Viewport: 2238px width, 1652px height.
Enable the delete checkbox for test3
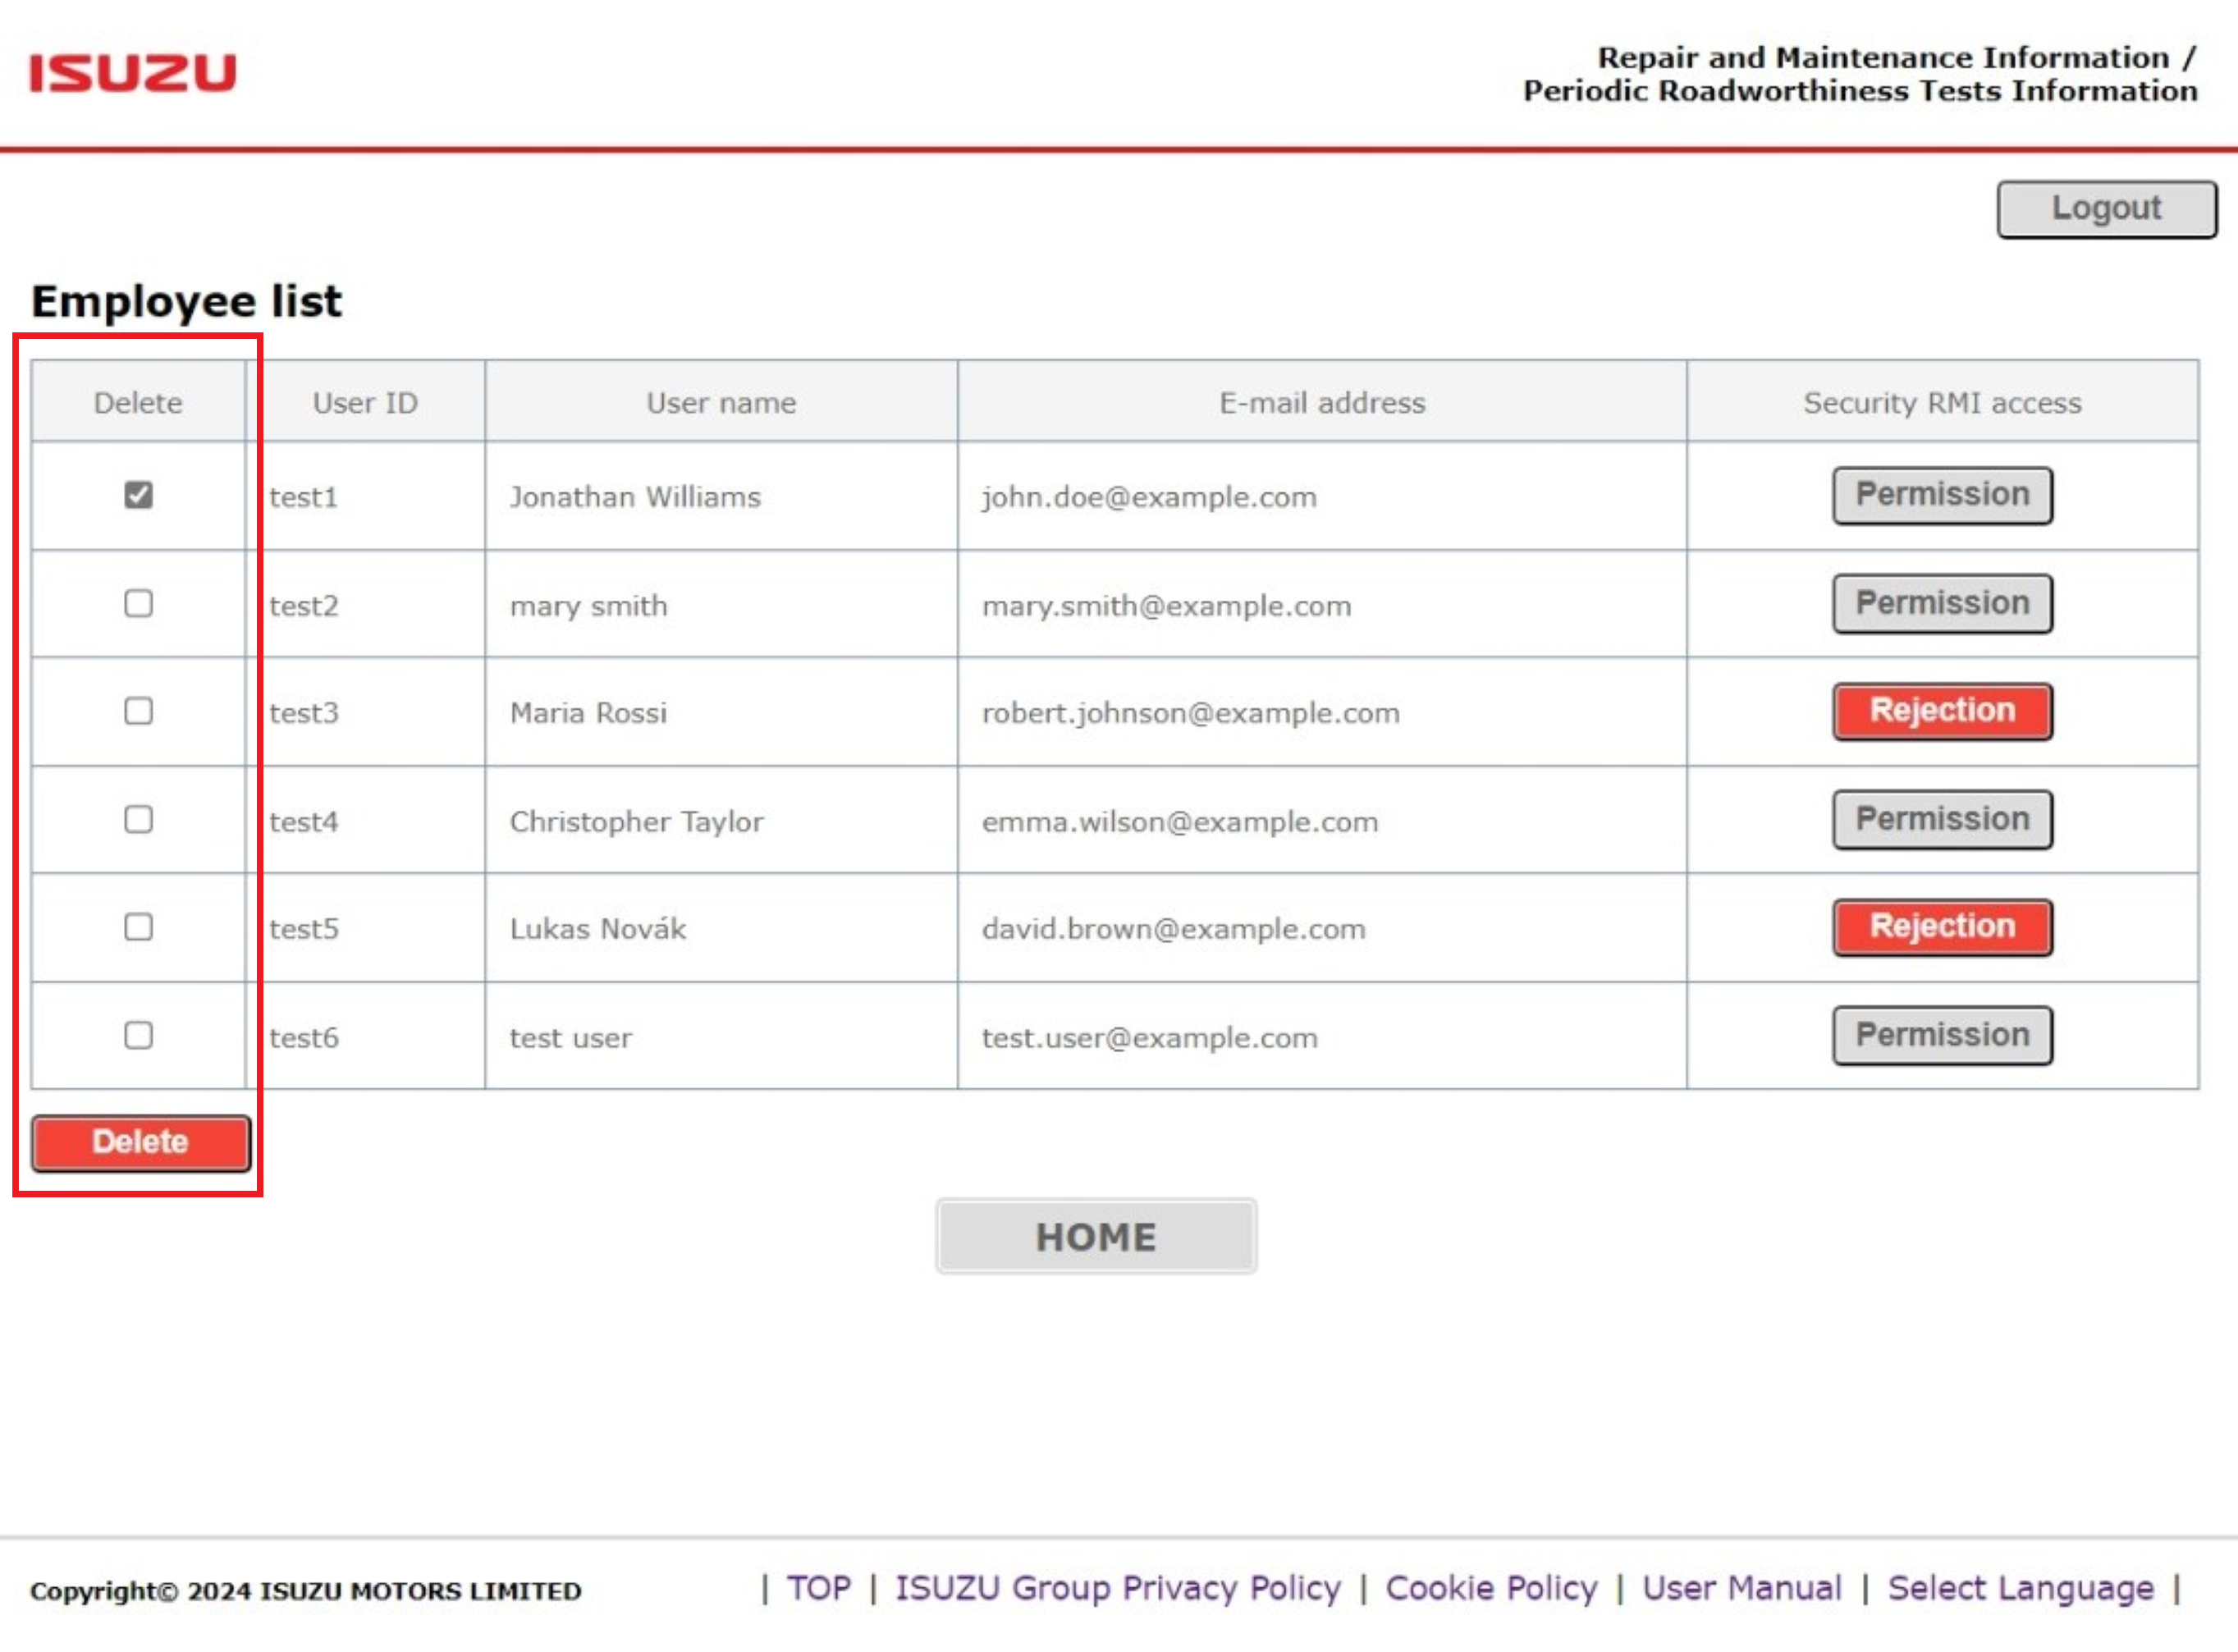point(137,711)
